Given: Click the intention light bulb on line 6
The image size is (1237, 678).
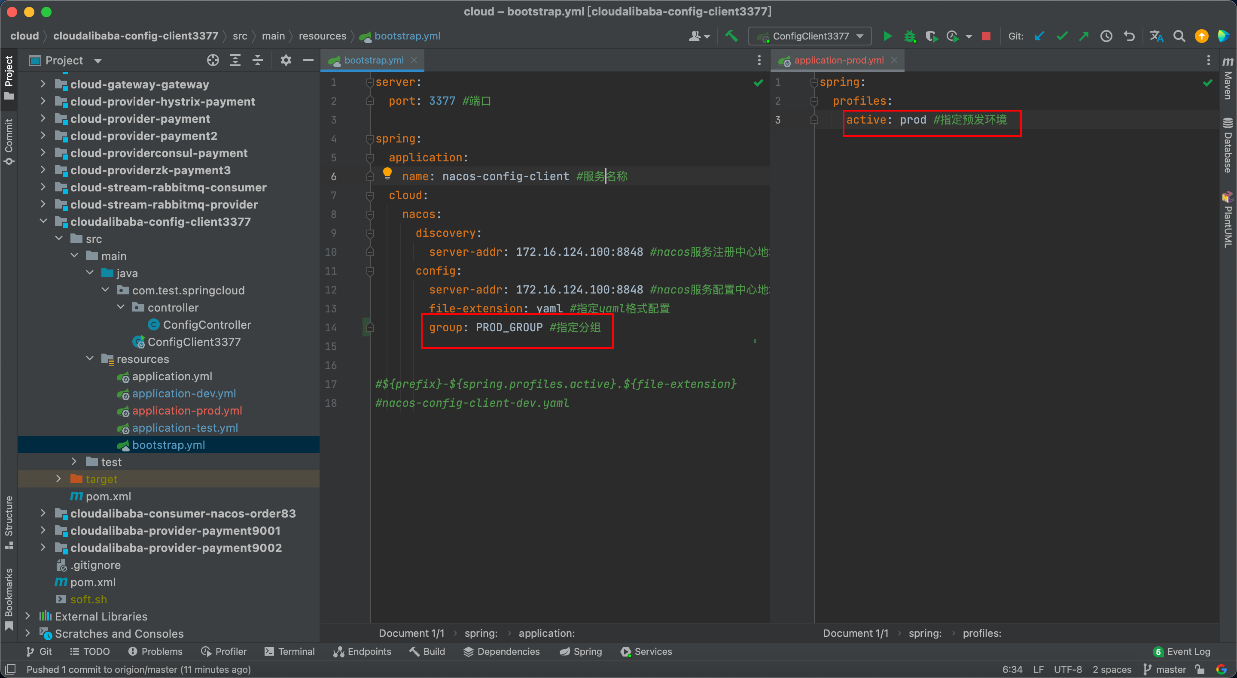Looking at the screenshot, I should [387, 173].
